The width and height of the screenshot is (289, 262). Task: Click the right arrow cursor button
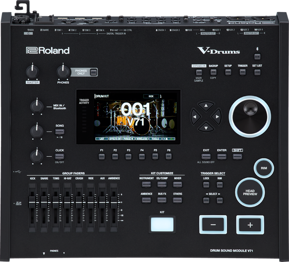click(x=217, y=117)
